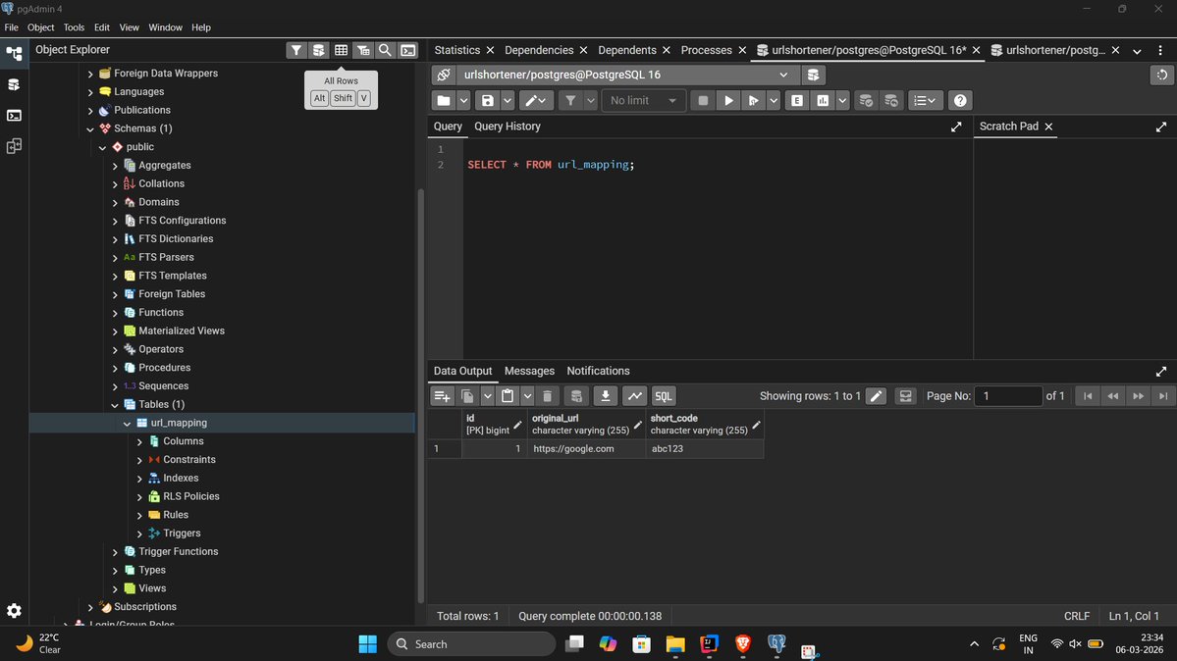Image resolution: width=1177 pixels, height=661 pixels.
Task: Save data changes in result grid
Action: tap(576, 396)
